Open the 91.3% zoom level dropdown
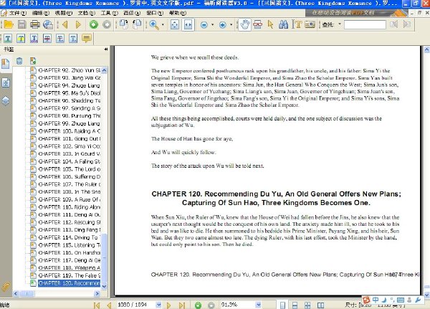 pyautogui.click(x=258, y=305)
